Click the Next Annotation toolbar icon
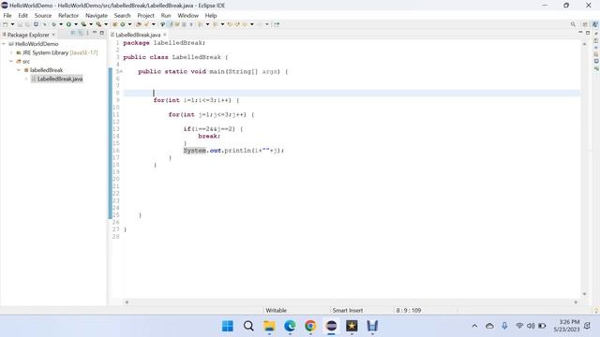The width and height of the screenshot is (600, 337). pos(200,24)
